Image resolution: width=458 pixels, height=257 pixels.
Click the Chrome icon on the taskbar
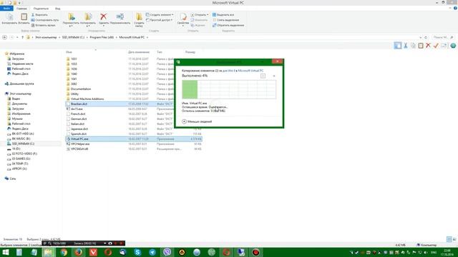click(64, 252)
